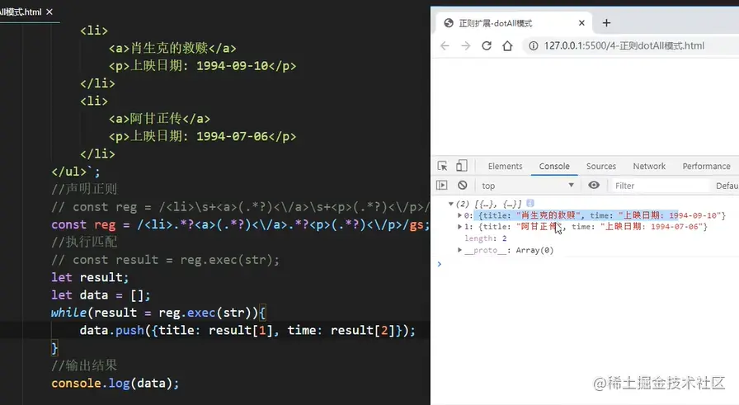Switch to the Sources tab
739x405 pixels.
pos(601,166)
